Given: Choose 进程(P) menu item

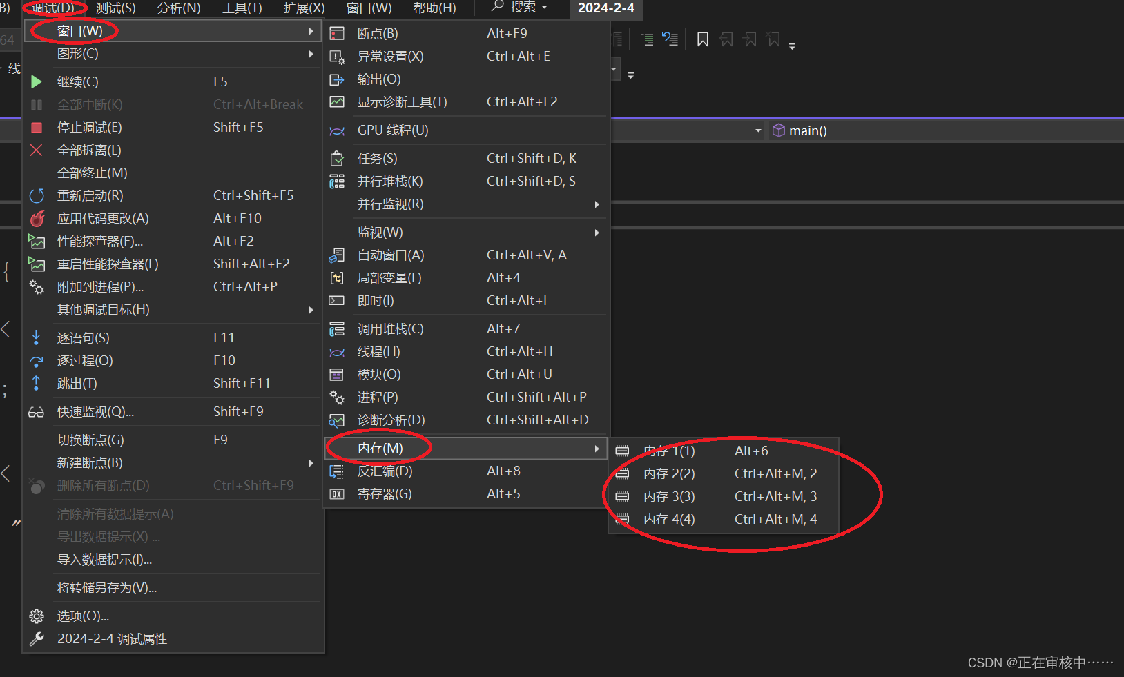Looking at the screenshot, I should coord(466,398).
